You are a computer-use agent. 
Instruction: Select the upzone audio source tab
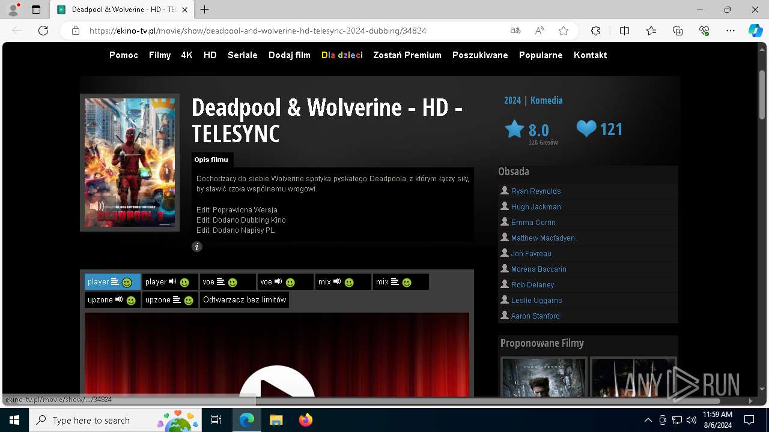coord(112,300)
